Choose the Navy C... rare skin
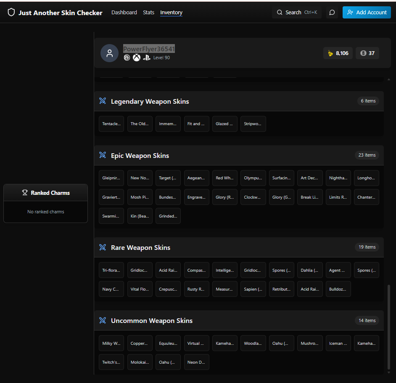Viewport: 396px width, 383px height. click(x=111, y=289)
